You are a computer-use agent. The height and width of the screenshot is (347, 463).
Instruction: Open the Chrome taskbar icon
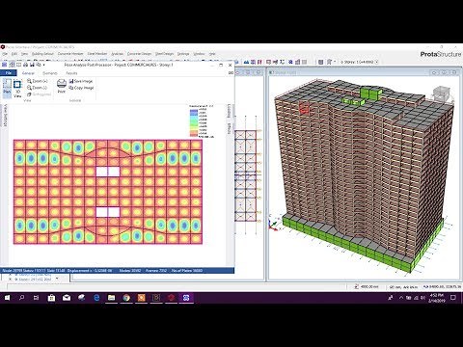(x=126, y=298)
